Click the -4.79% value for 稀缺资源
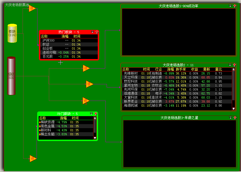241x172 pixels. tap(62, 122)
